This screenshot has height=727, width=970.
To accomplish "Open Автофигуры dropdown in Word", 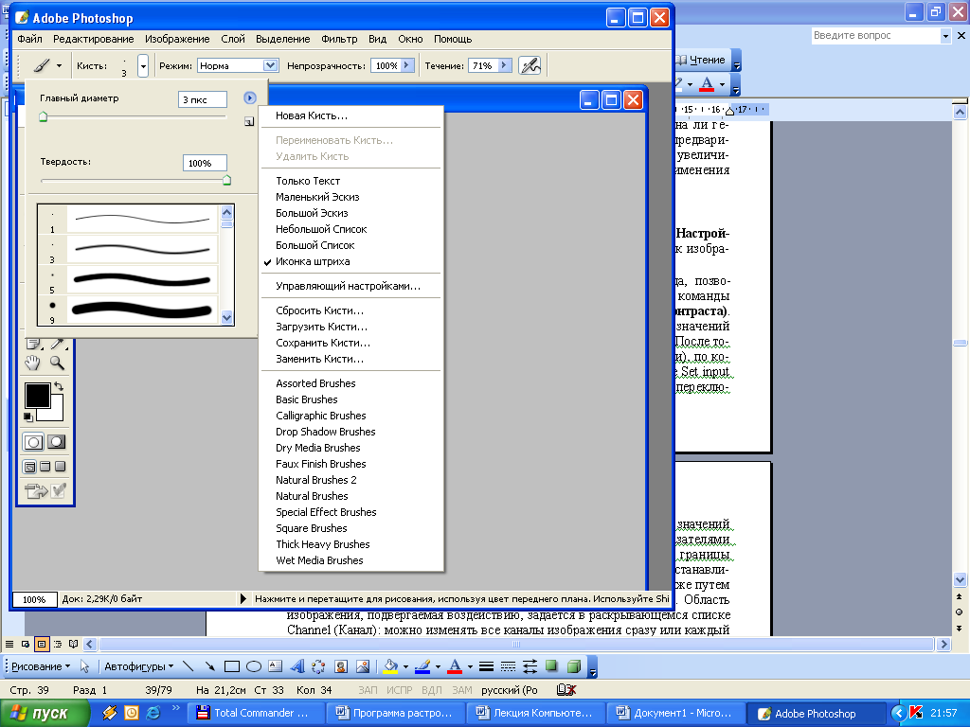I will click(138, 666).
